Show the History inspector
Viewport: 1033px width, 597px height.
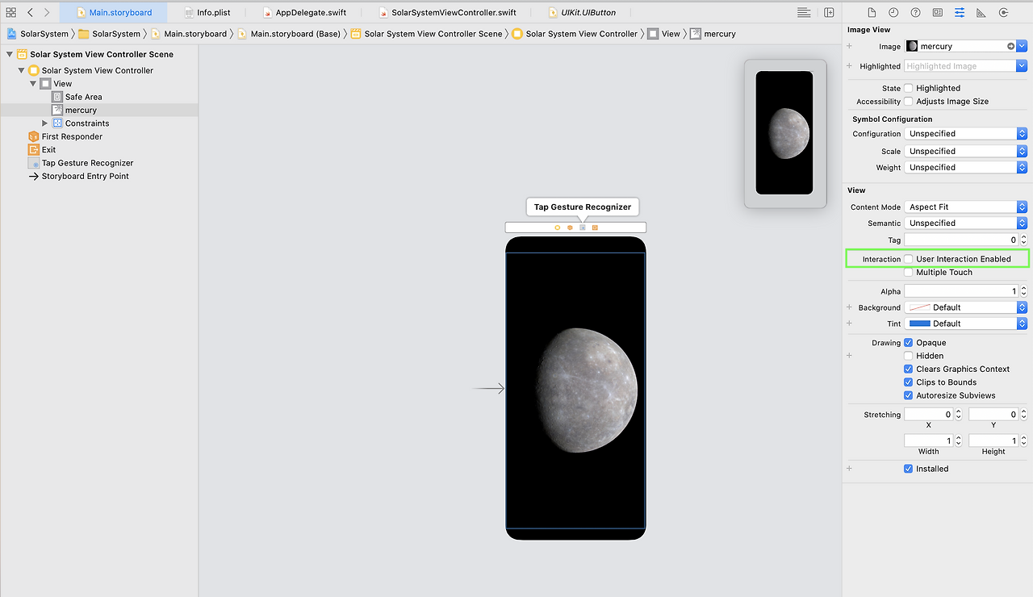893,13
